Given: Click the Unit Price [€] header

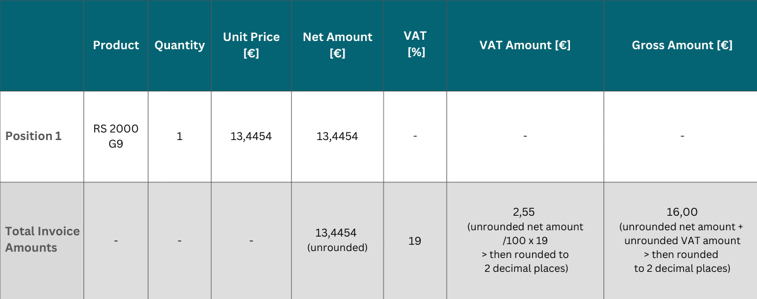Looking at the screenshot, I should tap(251, 45).
